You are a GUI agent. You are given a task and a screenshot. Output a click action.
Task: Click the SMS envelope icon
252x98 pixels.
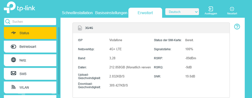[x=14, y=73]
